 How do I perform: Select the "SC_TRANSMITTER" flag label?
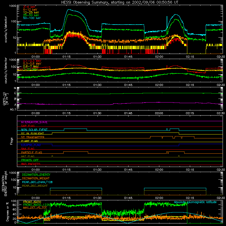pos(33,137)
